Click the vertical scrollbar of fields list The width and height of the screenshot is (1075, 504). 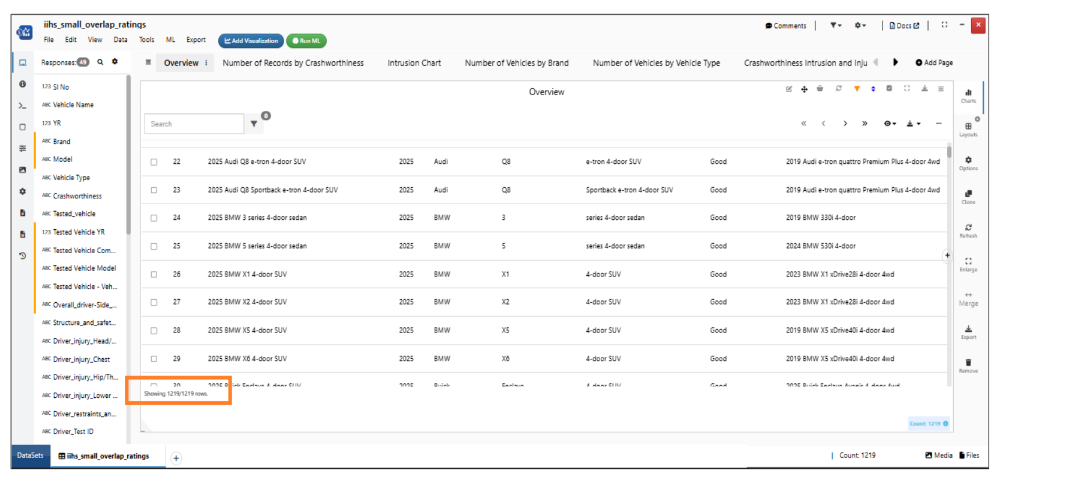(x=128, y=155)
